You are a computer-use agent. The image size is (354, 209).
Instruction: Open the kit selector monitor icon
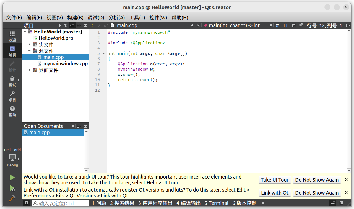pos(12,158)
